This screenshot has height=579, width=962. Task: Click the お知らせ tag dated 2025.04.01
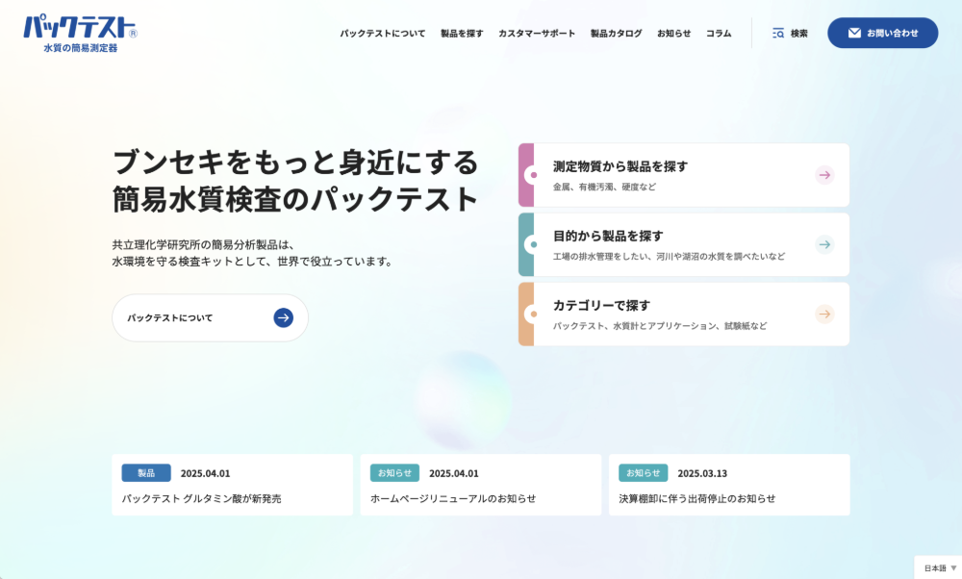pos(394,473)
